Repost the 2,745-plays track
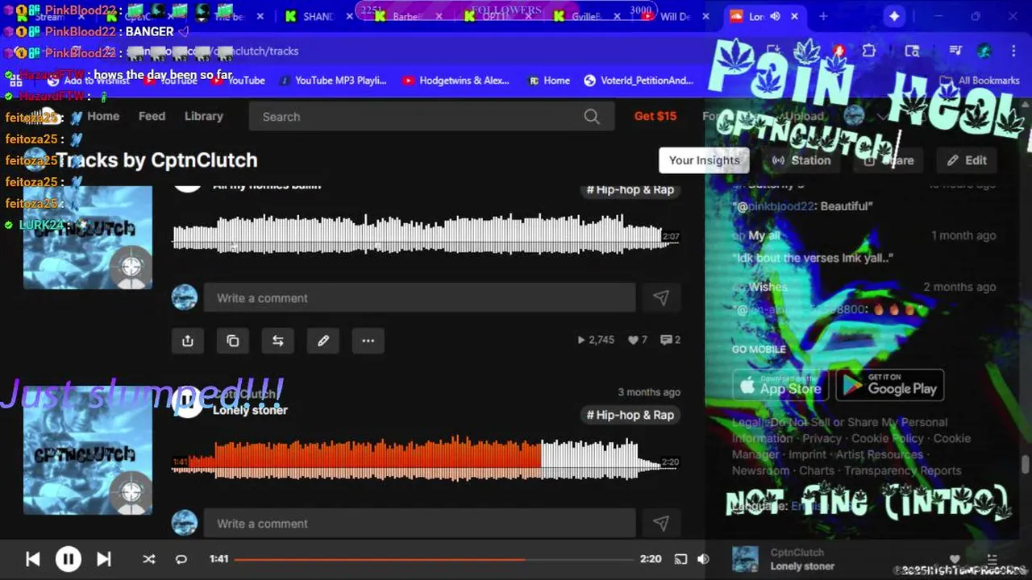This screenshot has height=580, width=1032. pos(278,341)
